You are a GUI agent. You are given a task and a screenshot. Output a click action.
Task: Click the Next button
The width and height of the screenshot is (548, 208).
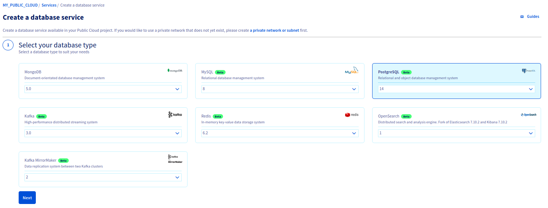tap(27, 198)
